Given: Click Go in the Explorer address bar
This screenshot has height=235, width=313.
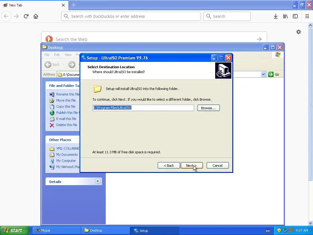Looking at the screenshot, I should click(x=274, y=75).
